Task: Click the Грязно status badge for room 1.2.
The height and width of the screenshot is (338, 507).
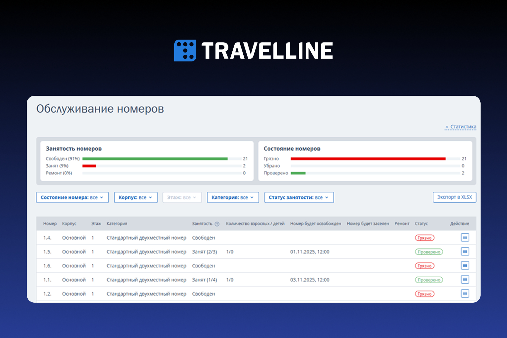Action: (x=424, y=294)
